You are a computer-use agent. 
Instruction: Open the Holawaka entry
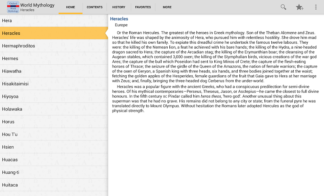tap(54, 109)
